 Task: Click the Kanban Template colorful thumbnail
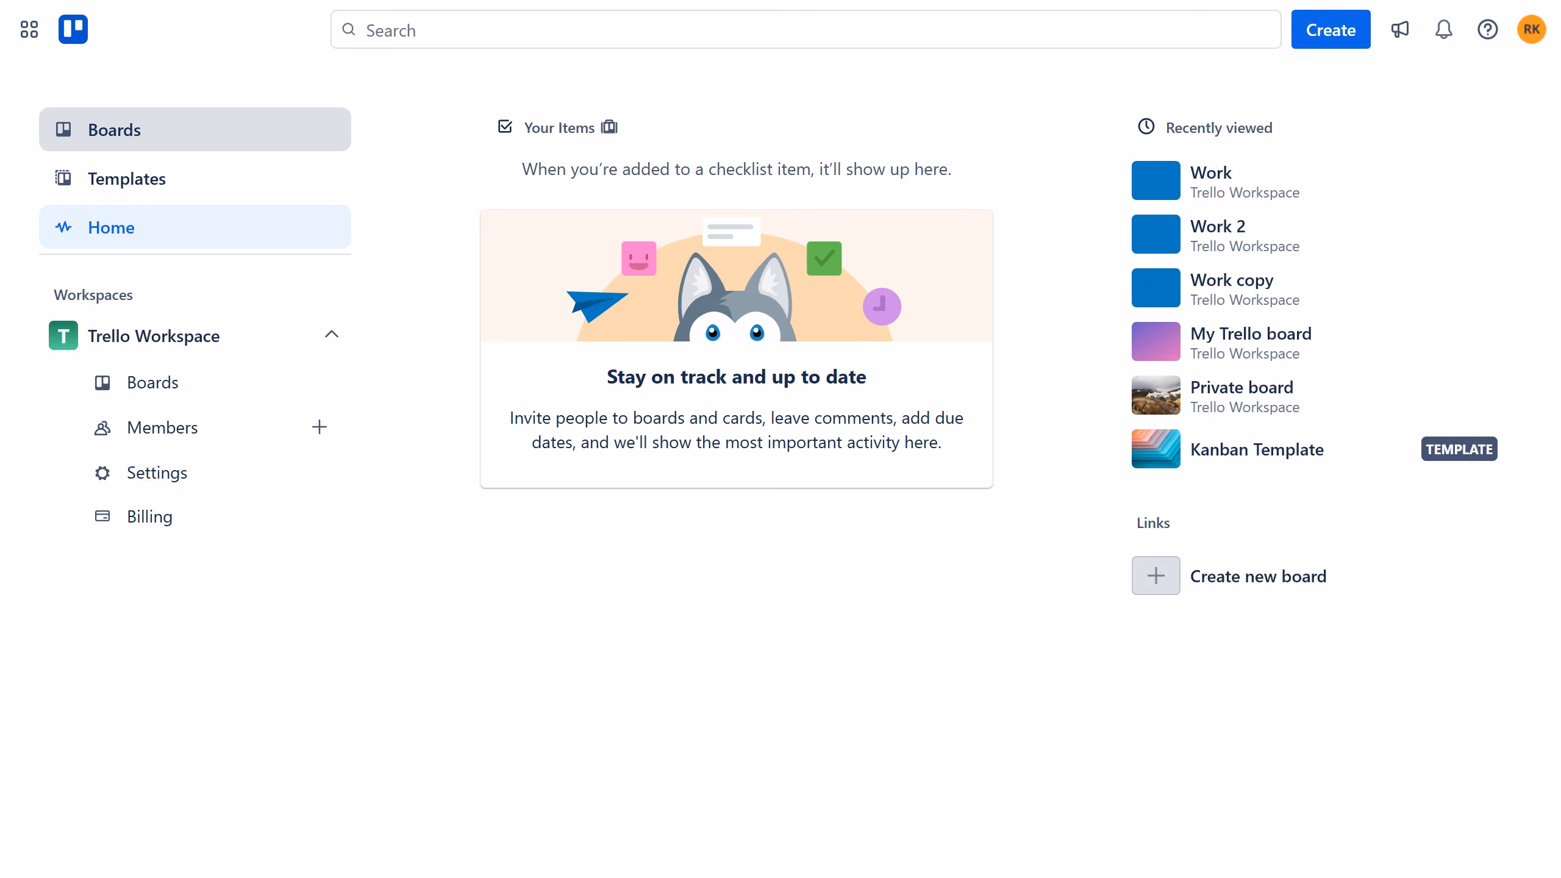pos(1156,449)
